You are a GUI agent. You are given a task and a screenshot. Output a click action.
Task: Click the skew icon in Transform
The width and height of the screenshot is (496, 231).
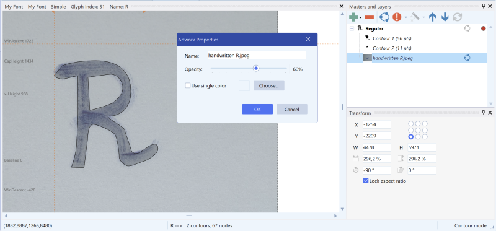[401, 170]
